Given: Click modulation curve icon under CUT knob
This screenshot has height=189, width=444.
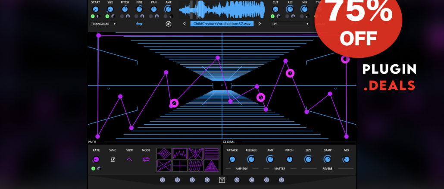Looking at the screenshot, I should pos(278,16).
